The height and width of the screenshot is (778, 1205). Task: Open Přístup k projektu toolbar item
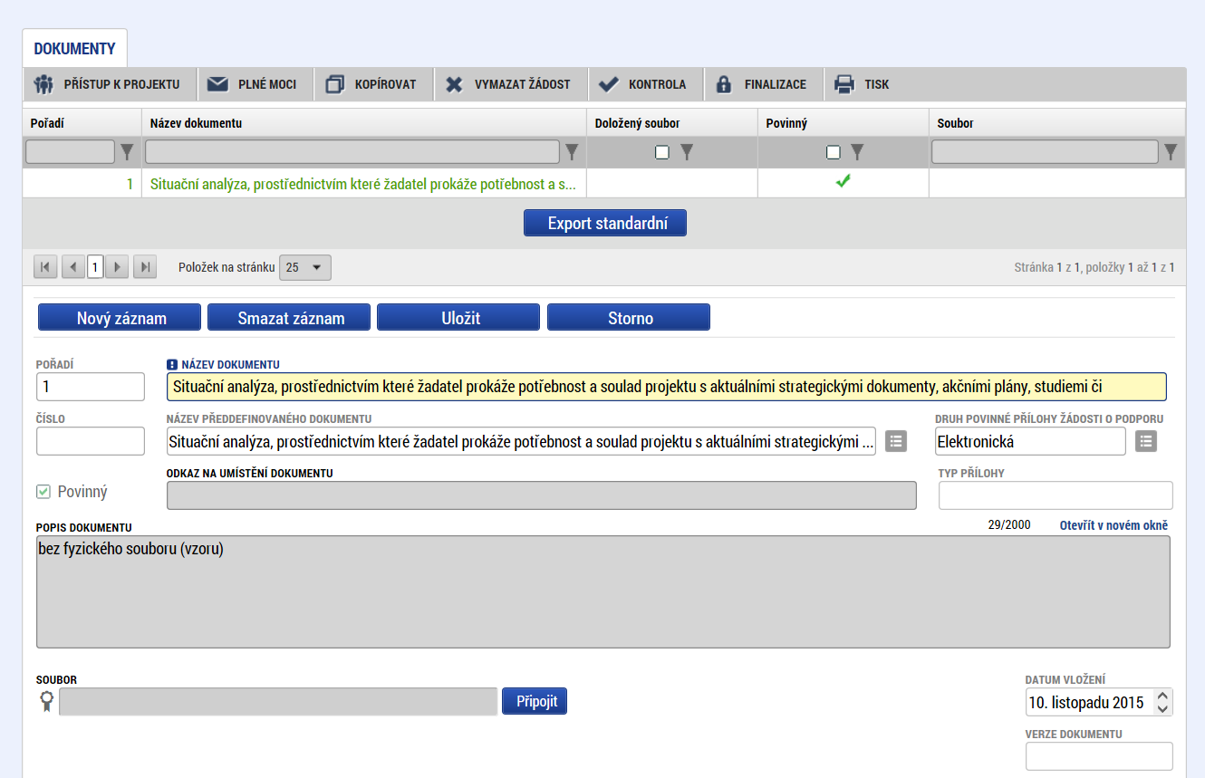106,84
